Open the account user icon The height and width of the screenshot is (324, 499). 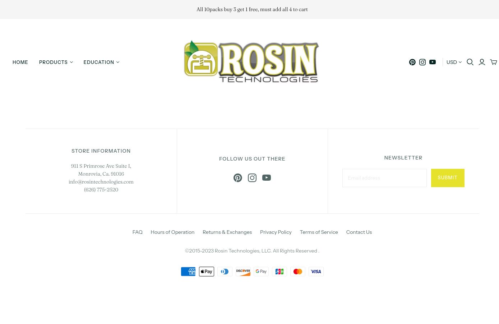click(x=482, y=62)
